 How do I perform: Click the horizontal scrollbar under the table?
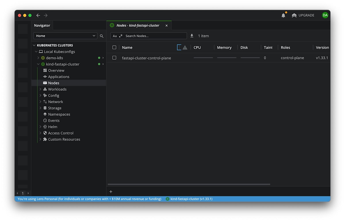point(189,184)
